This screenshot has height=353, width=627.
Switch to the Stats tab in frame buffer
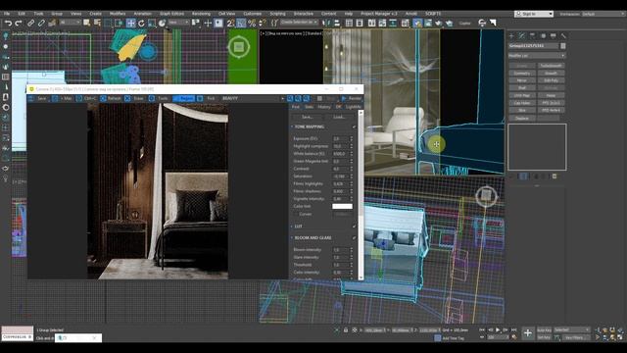(x=310, y=107)
